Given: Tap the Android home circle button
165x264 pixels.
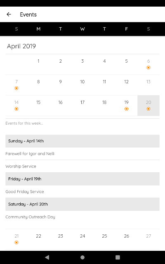Looking at the screenshot, I should coord(82,257).
